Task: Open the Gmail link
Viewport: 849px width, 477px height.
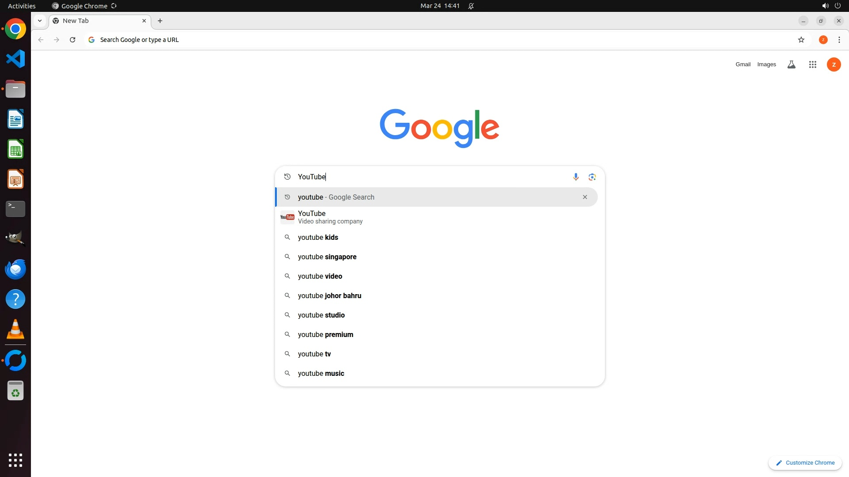Action: click(743, 64)
